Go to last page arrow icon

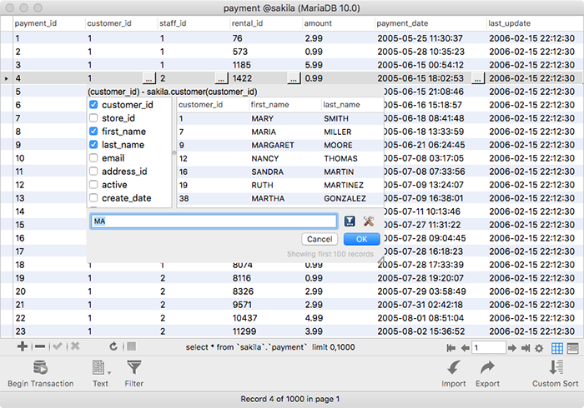click(x=526, y=348)
